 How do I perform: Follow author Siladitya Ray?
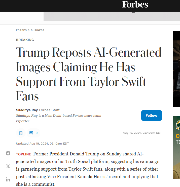point(152,115)
